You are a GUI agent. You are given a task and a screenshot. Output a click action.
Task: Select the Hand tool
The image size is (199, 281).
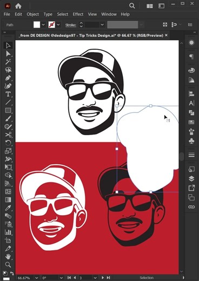tap(8, 257)
